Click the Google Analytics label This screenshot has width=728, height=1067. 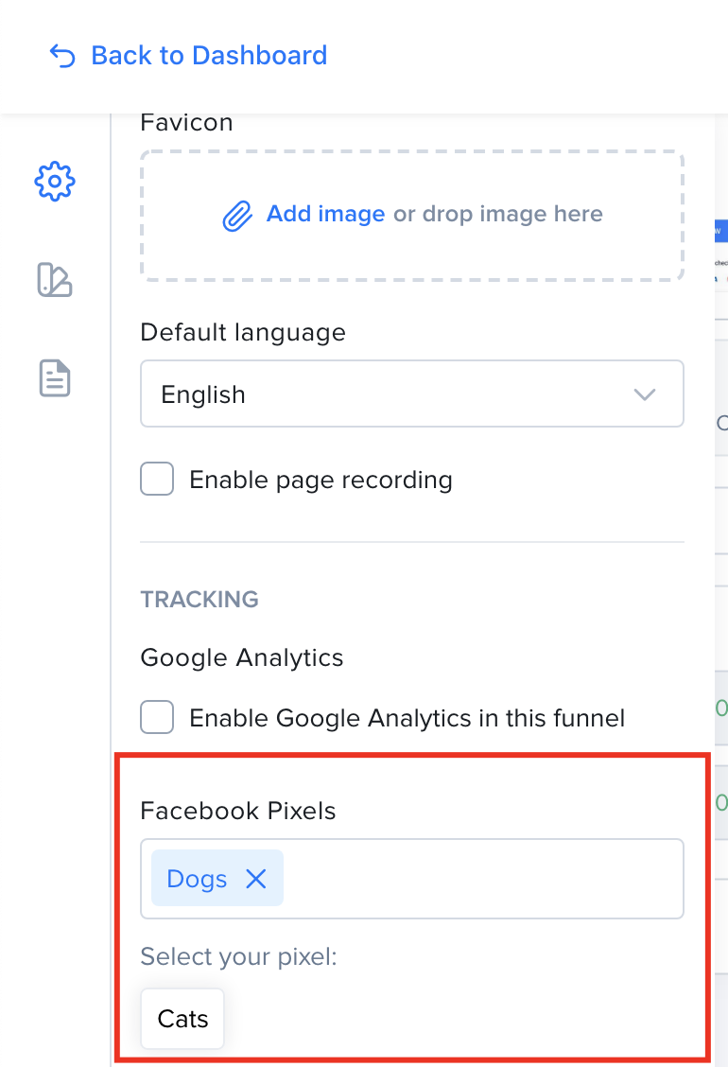pos(241,658)
